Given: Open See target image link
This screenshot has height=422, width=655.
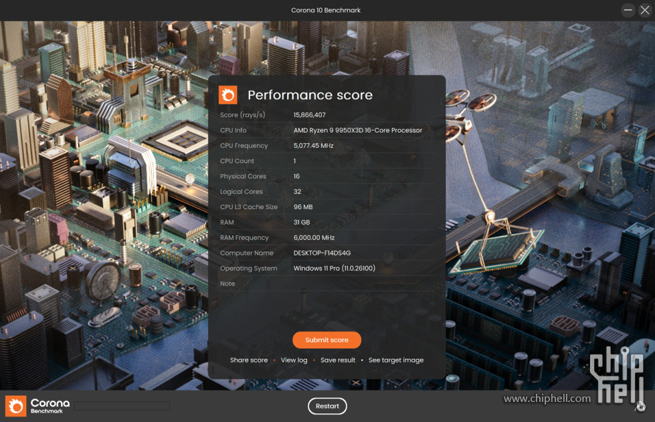Looking at the screenshot, I should point(396,360).
